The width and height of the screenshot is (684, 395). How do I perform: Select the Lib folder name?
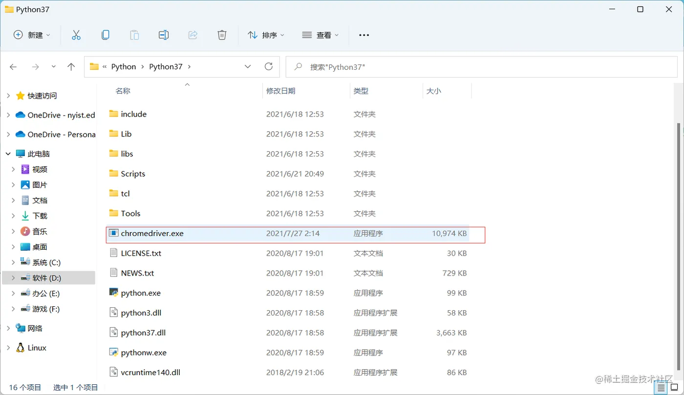pos(126,134)
